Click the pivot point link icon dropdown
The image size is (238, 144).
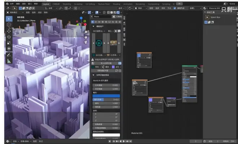click(x=61, y=8)
